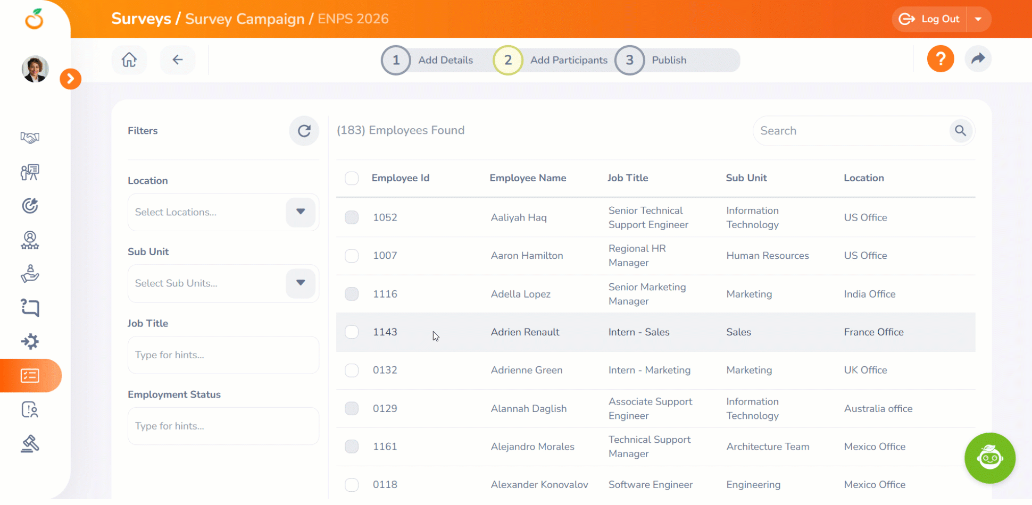Open the handshake icon in sidebar
The image size is (1032, 505).
[x=30, y=138]
